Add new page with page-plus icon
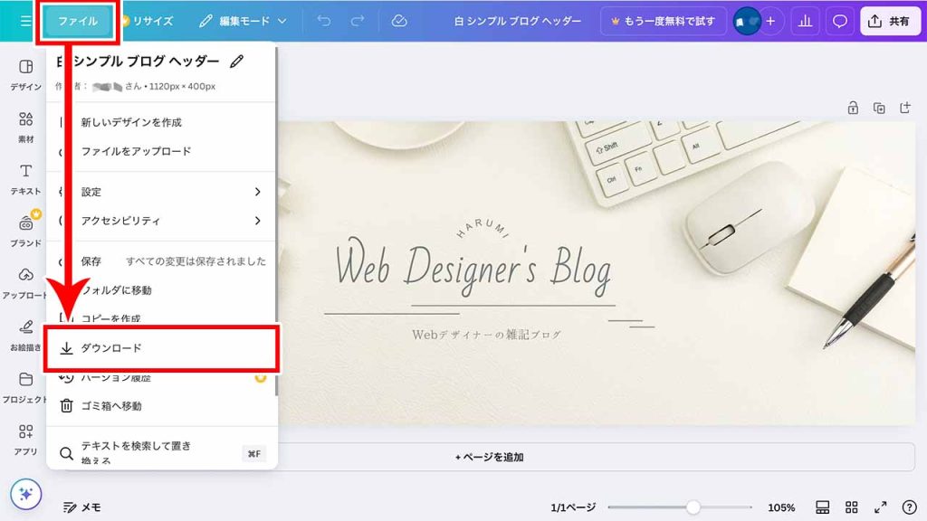927x521 pixels. (905, 109)
